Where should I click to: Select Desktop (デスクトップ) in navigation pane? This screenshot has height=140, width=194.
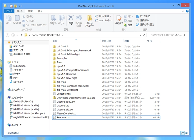pyautogui.click(x=16, y=50)
